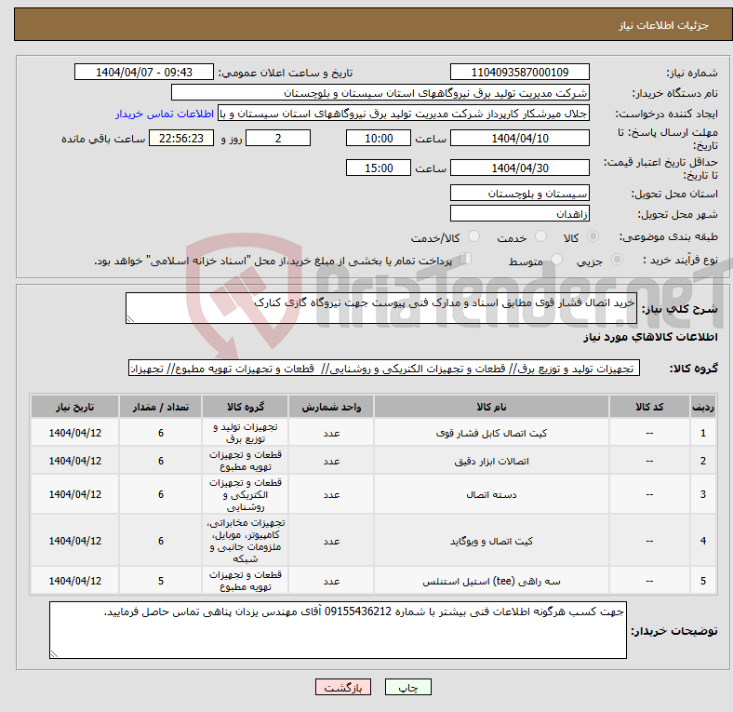The image size is (733, 712).
Task: Click the واحد شمارش column header
Action: coord(331,407)
